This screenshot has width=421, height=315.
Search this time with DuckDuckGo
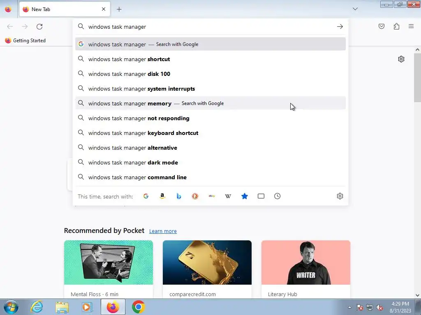195,196
